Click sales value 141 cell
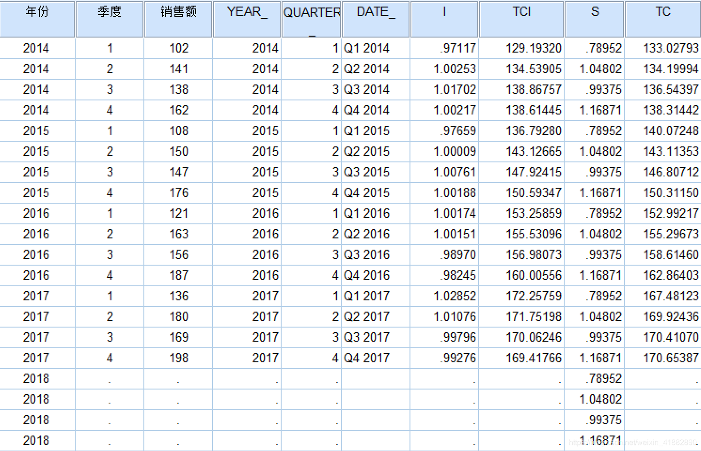The image size is (701, 451). click(178, 69)
